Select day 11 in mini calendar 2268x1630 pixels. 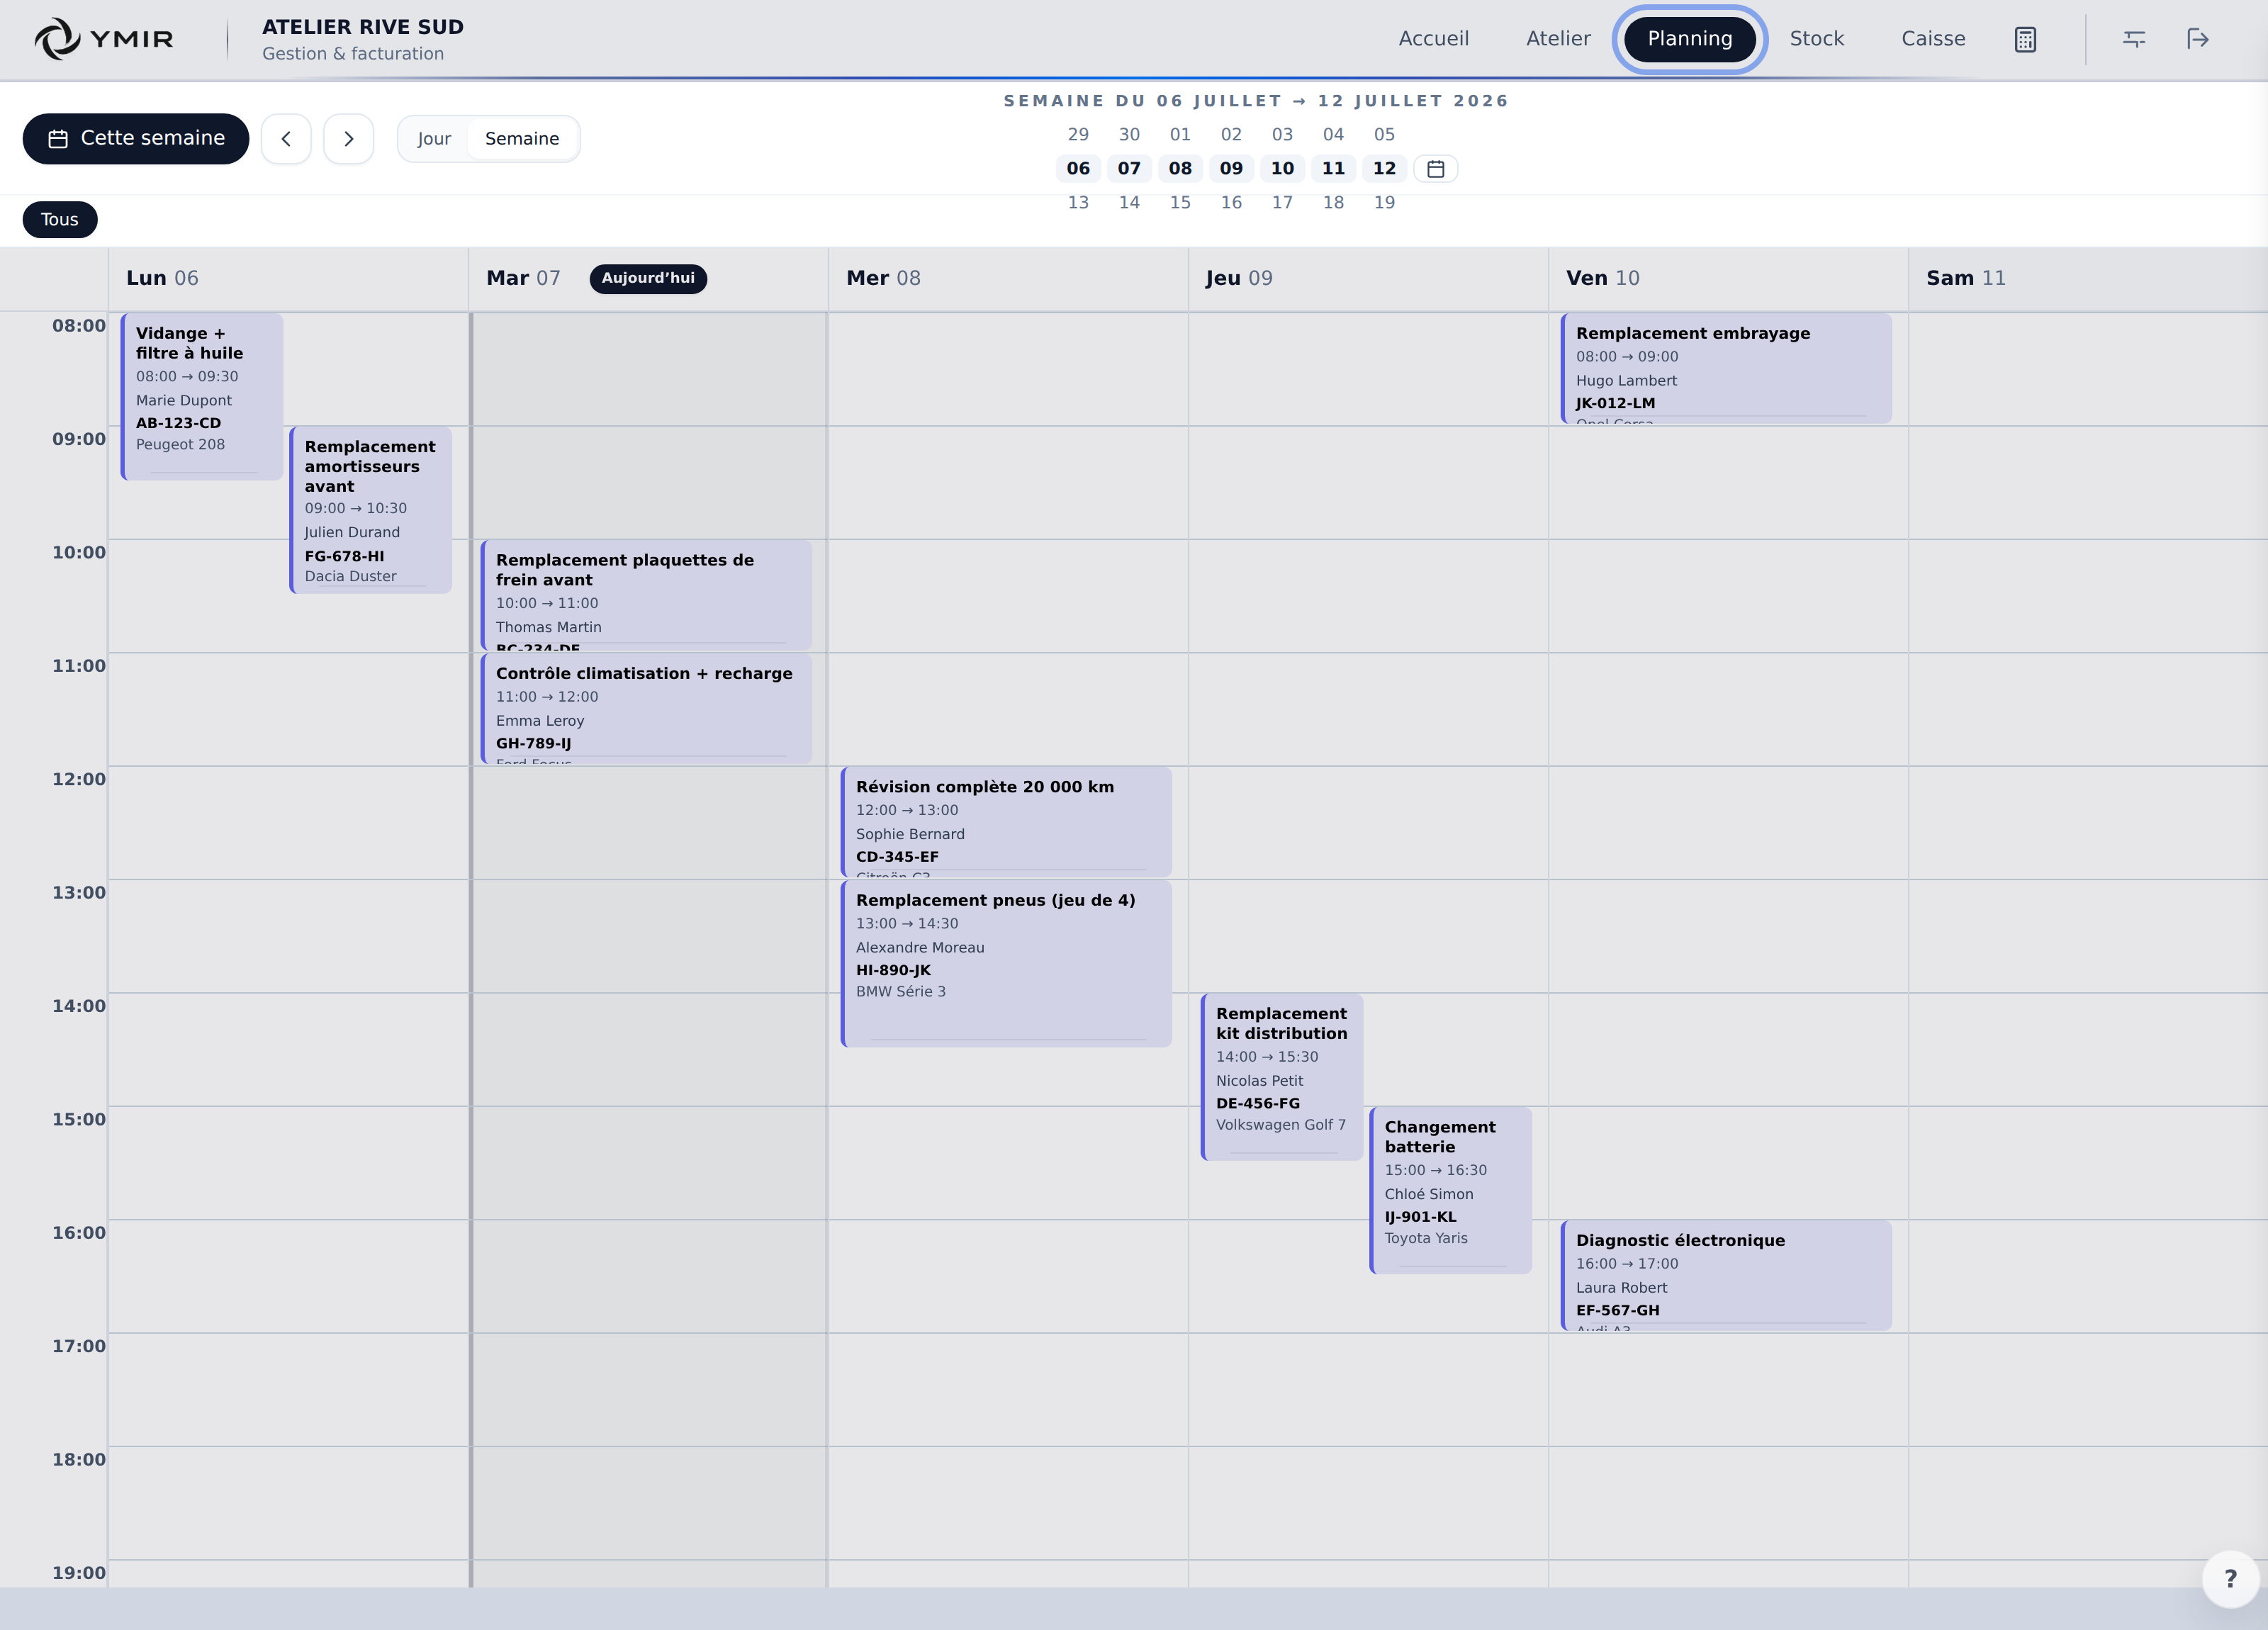click(1333, 169)
